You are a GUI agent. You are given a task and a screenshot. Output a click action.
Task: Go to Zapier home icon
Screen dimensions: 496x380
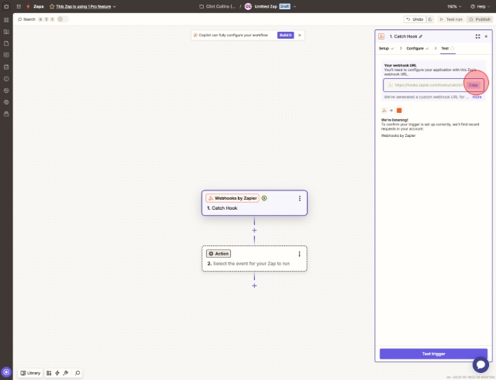6,6
